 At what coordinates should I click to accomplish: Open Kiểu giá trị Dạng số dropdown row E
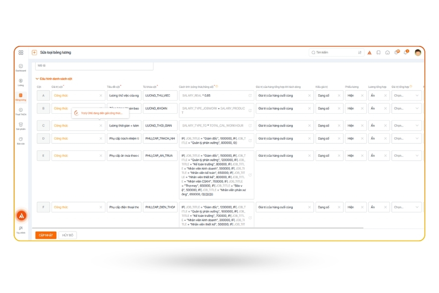329,156
